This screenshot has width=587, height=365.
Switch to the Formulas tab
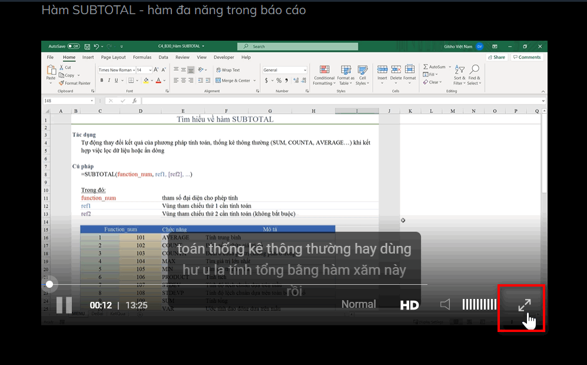tap(142, 57)
